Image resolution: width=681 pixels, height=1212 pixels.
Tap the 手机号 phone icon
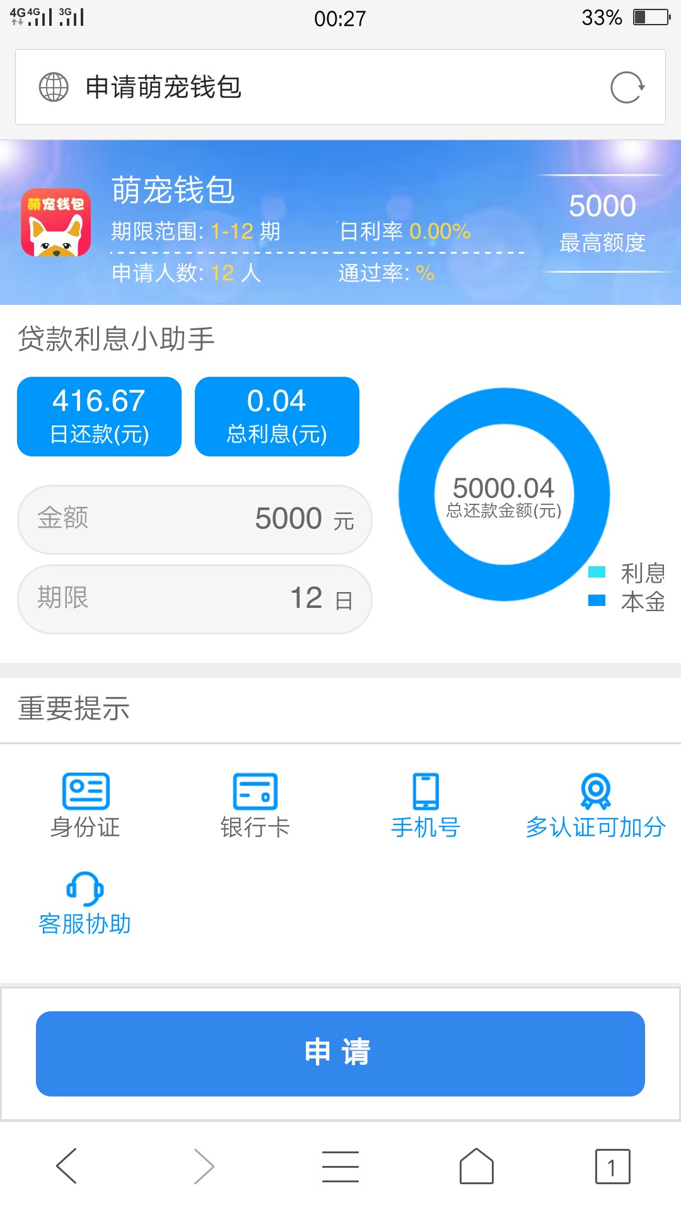pos(426,791)
